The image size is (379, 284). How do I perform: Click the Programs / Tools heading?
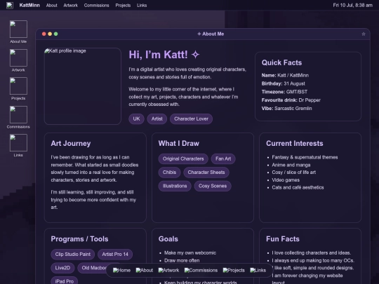pyautogui.click(x=79, y=239)
